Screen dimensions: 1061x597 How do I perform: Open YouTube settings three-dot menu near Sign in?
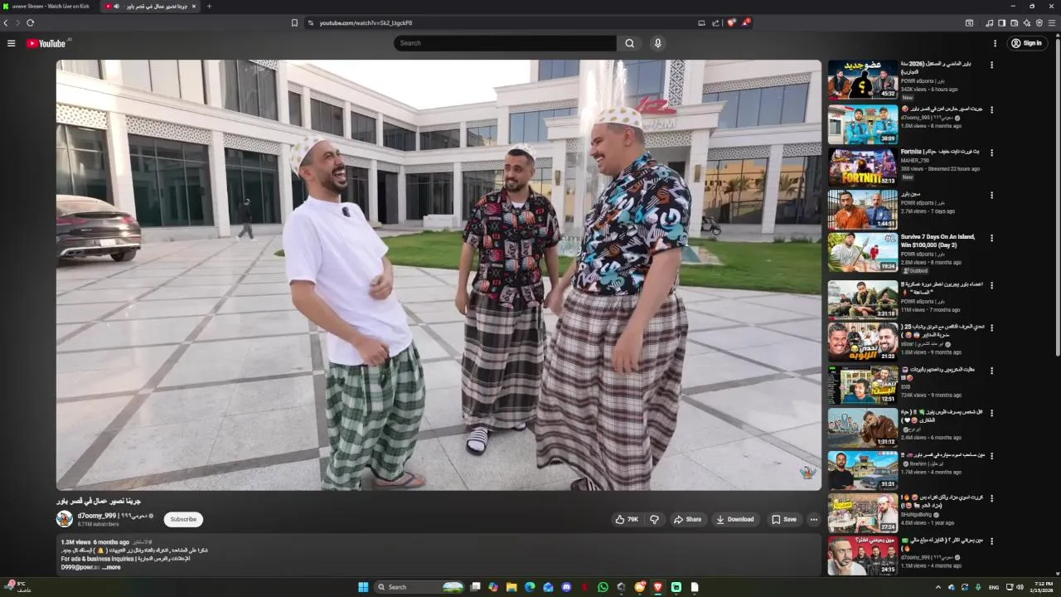pos(996,43)
